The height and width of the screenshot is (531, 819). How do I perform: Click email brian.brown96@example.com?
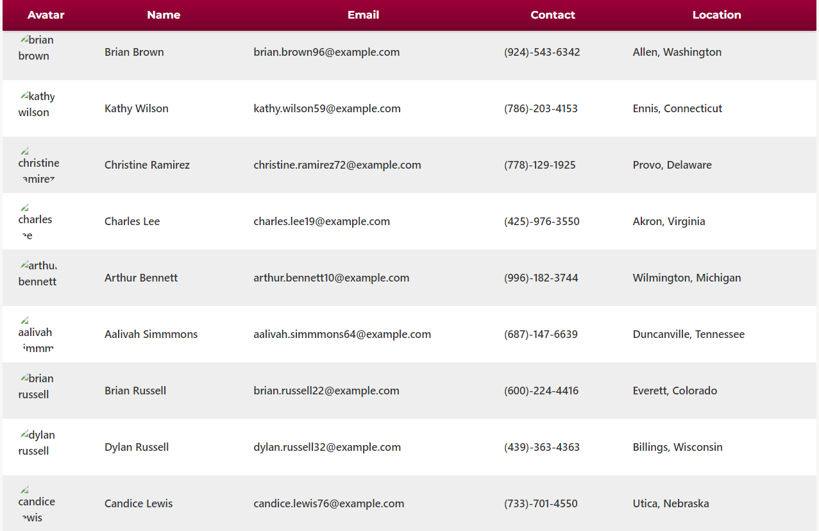[x=326, y=52]
